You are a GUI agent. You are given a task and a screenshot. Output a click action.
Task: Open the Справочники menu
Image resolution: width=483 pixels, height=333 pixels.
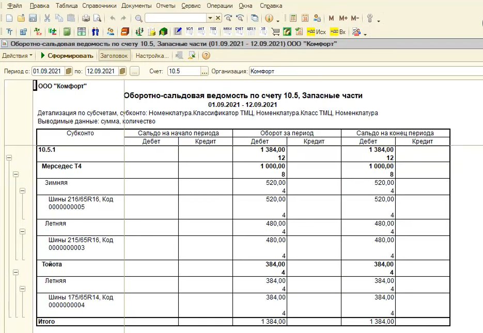[99, 6]
